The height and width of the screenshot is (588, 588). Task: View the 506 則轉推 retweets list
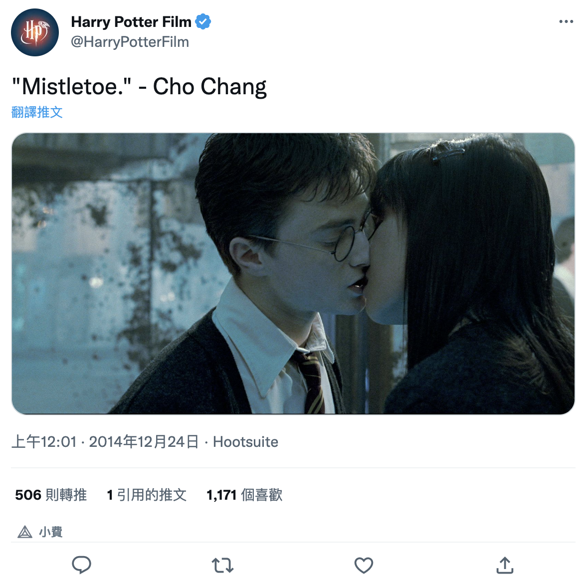tap(51, 495)
